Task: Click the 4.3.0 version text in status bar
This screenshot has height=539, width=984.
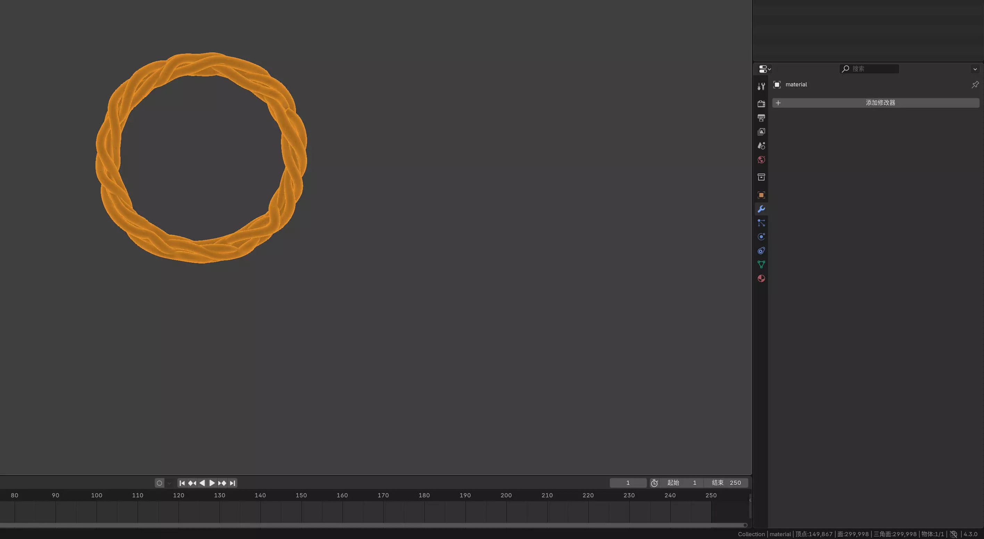Action: [970, 534]
